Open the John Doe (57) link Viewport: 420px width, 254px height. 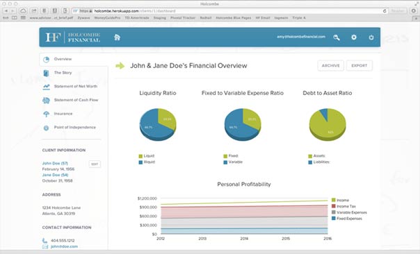point(55,163)
